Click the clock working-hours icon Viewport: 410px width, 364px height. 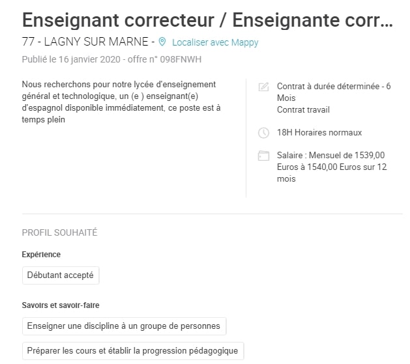[x=263, y=133]
